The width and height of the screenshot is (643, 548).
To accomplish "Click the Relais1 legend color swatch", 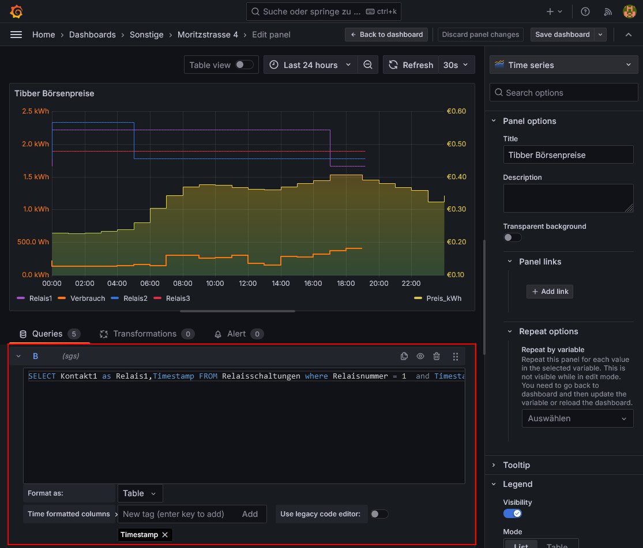I will tap(21, 298).
